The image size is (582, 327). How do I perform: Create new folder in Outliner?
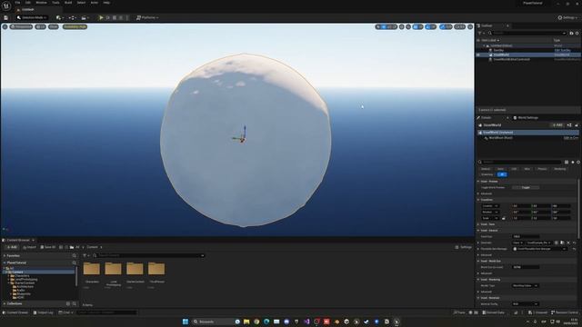point(571,33)
